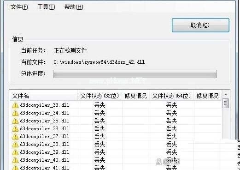Click the 文件状态(32位) column header
Viewport: 240px width, 170px height.
click(x=100, y=96)
